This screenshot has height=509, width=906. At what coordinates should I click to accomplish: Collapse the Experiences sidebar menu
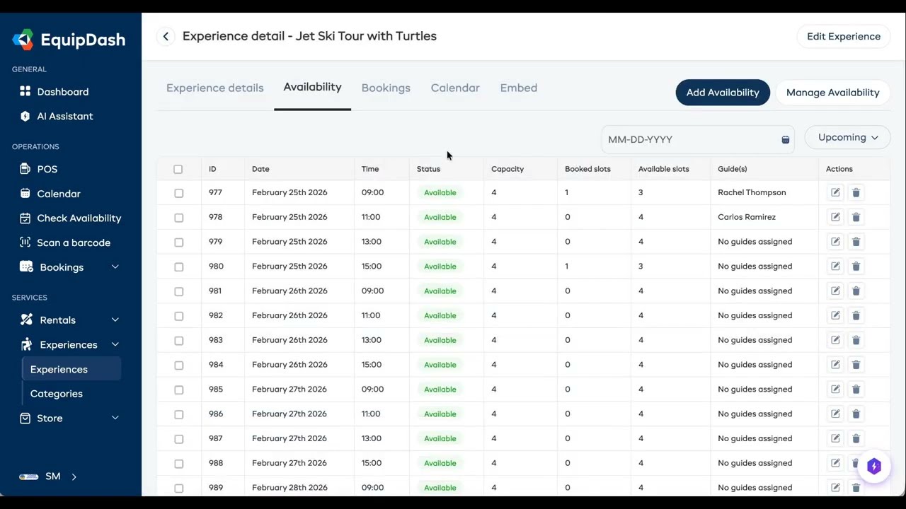(x=115, y=345)
